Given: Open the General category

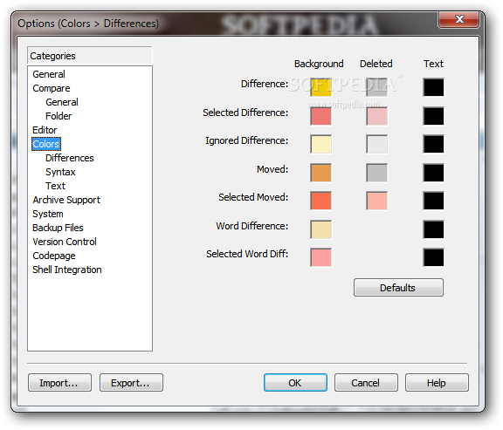Looking at the screenshot, I should click(49, 74).
